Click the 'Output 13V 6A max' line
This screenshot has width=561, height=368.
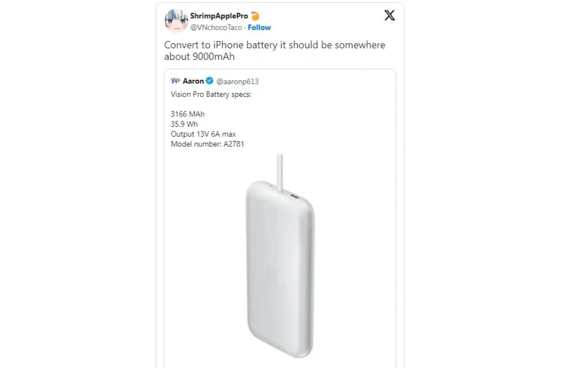pyautogui.click(x=203, y=134)
